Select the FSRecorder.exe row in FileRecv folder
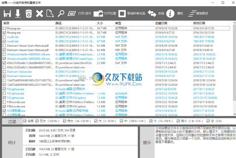 (116, 102)
